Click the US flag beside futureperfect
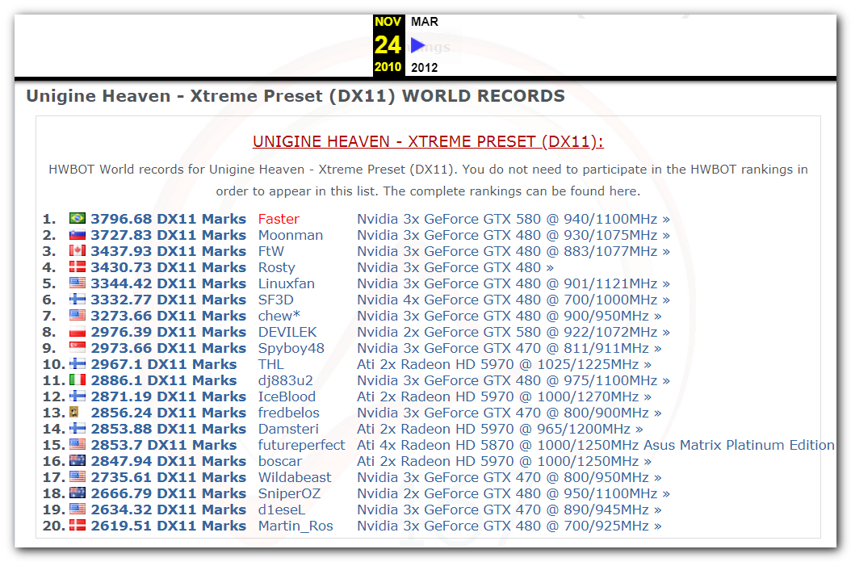This screenshot has width=851, height=562. point(77,445)
